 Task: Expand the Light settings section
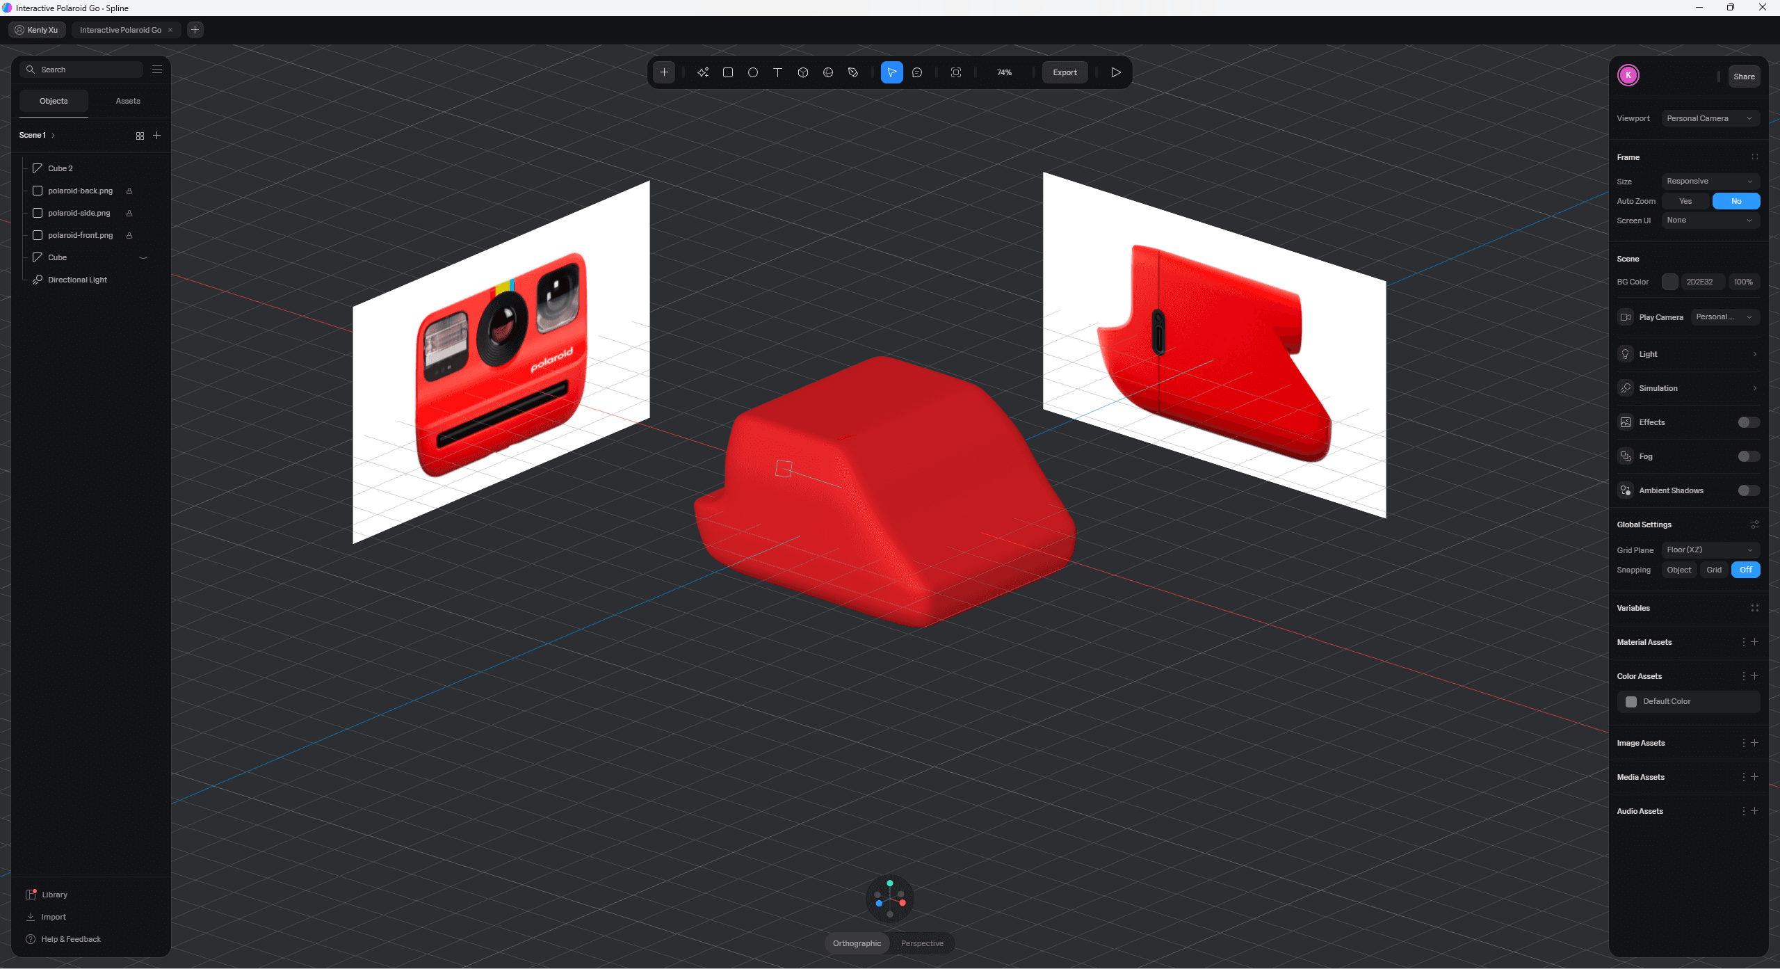click(1688, 354)
